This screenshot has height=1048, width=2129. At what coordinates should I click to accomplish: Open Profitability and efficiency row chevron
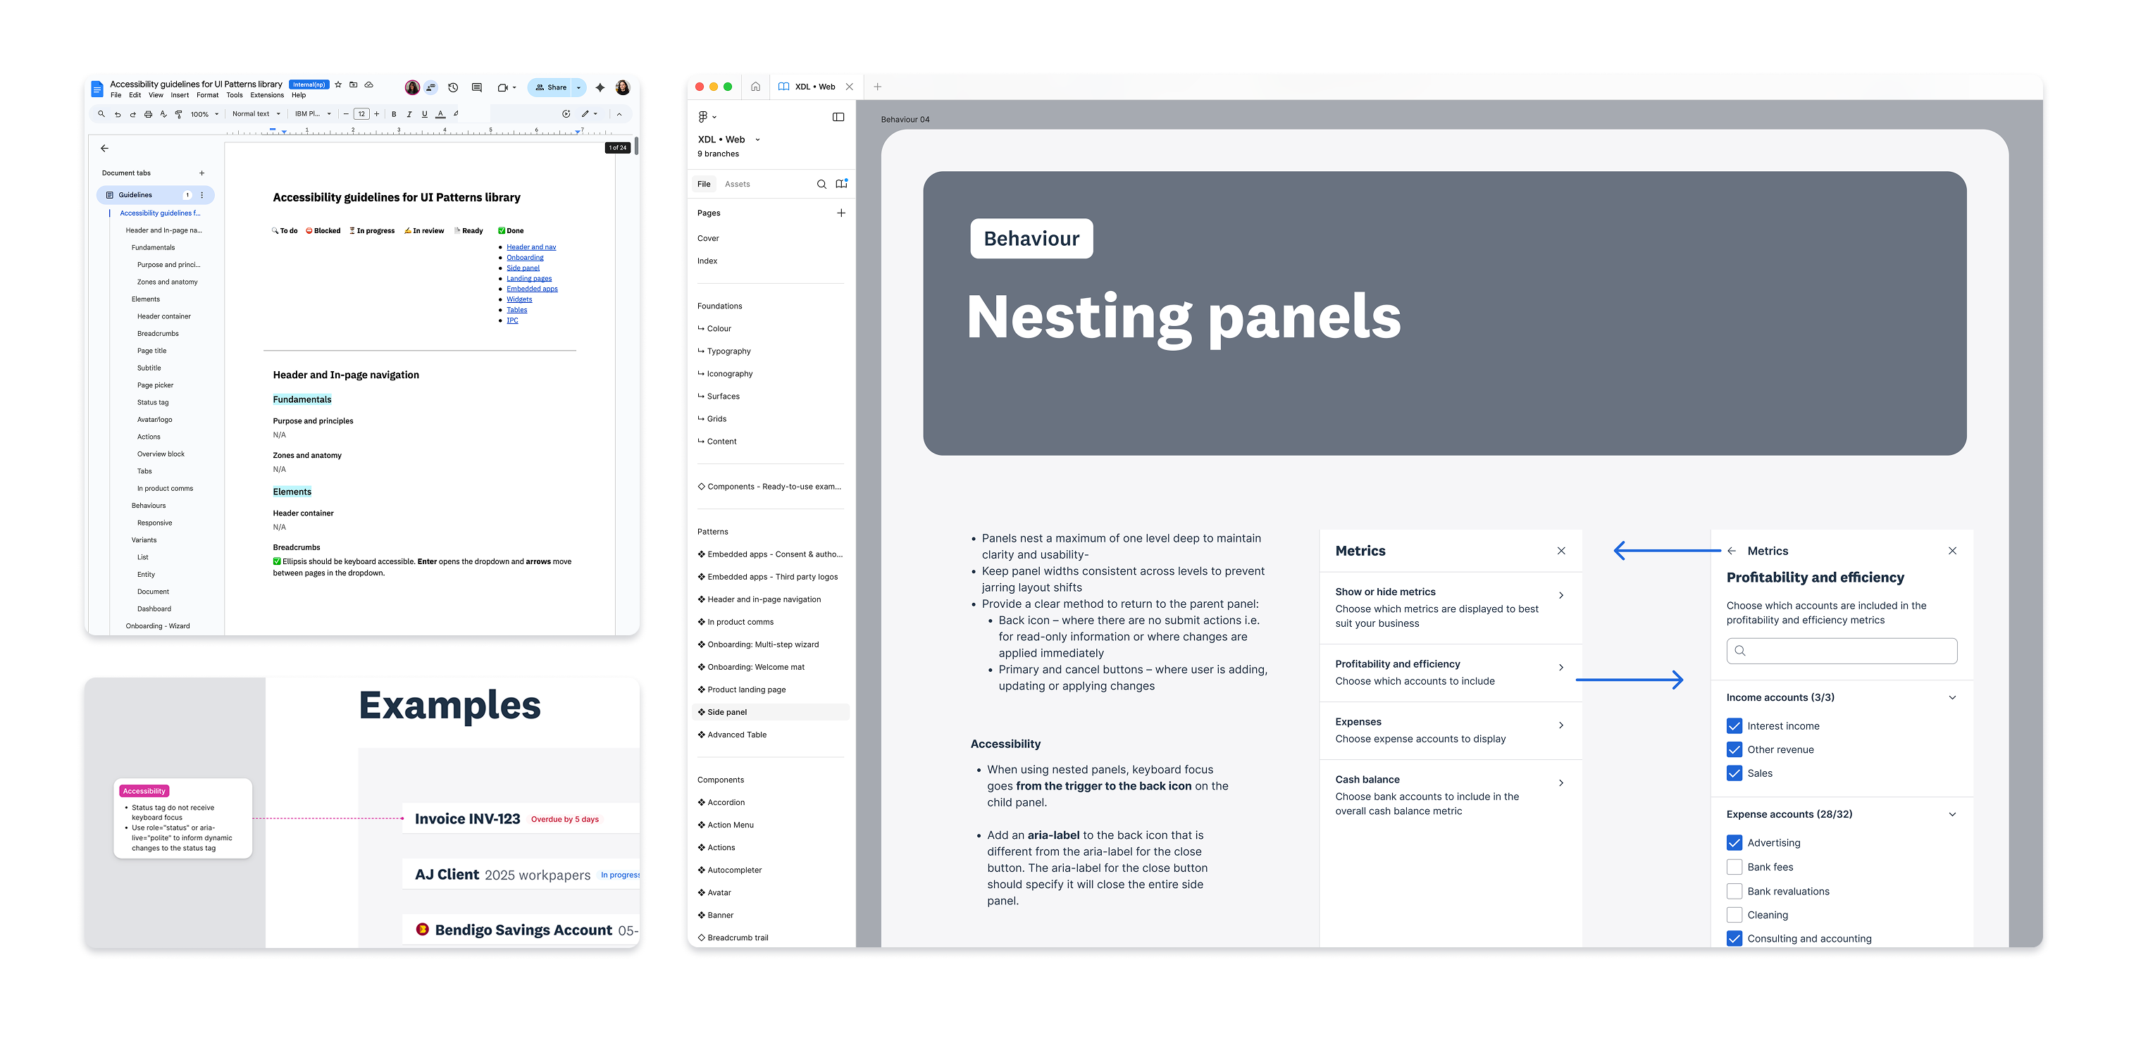1560,668
